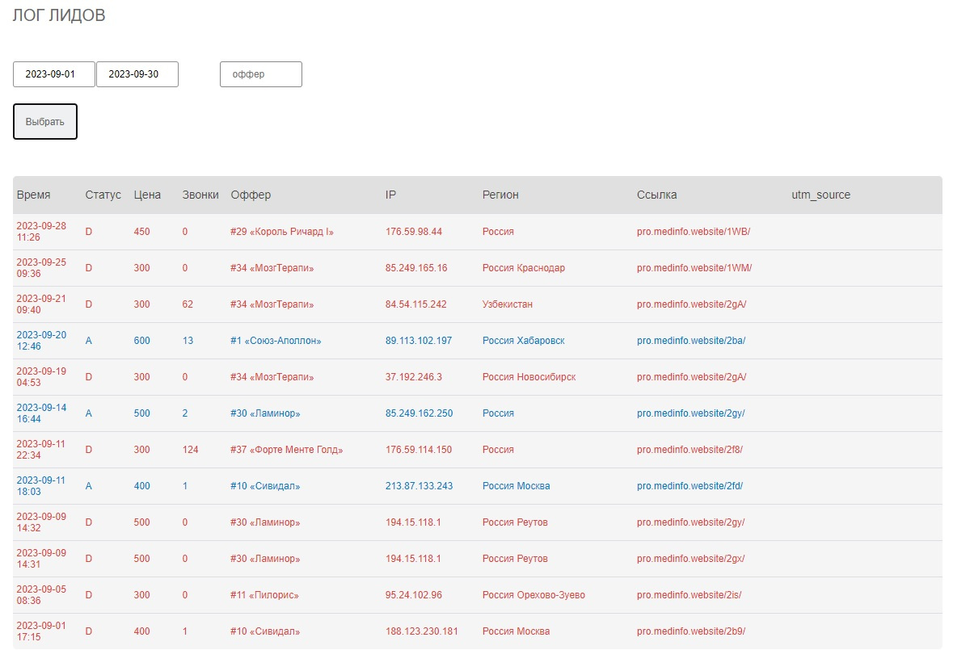
Task: Click the ЛОГ ЛИДОВ page heading
Action: 59,15
